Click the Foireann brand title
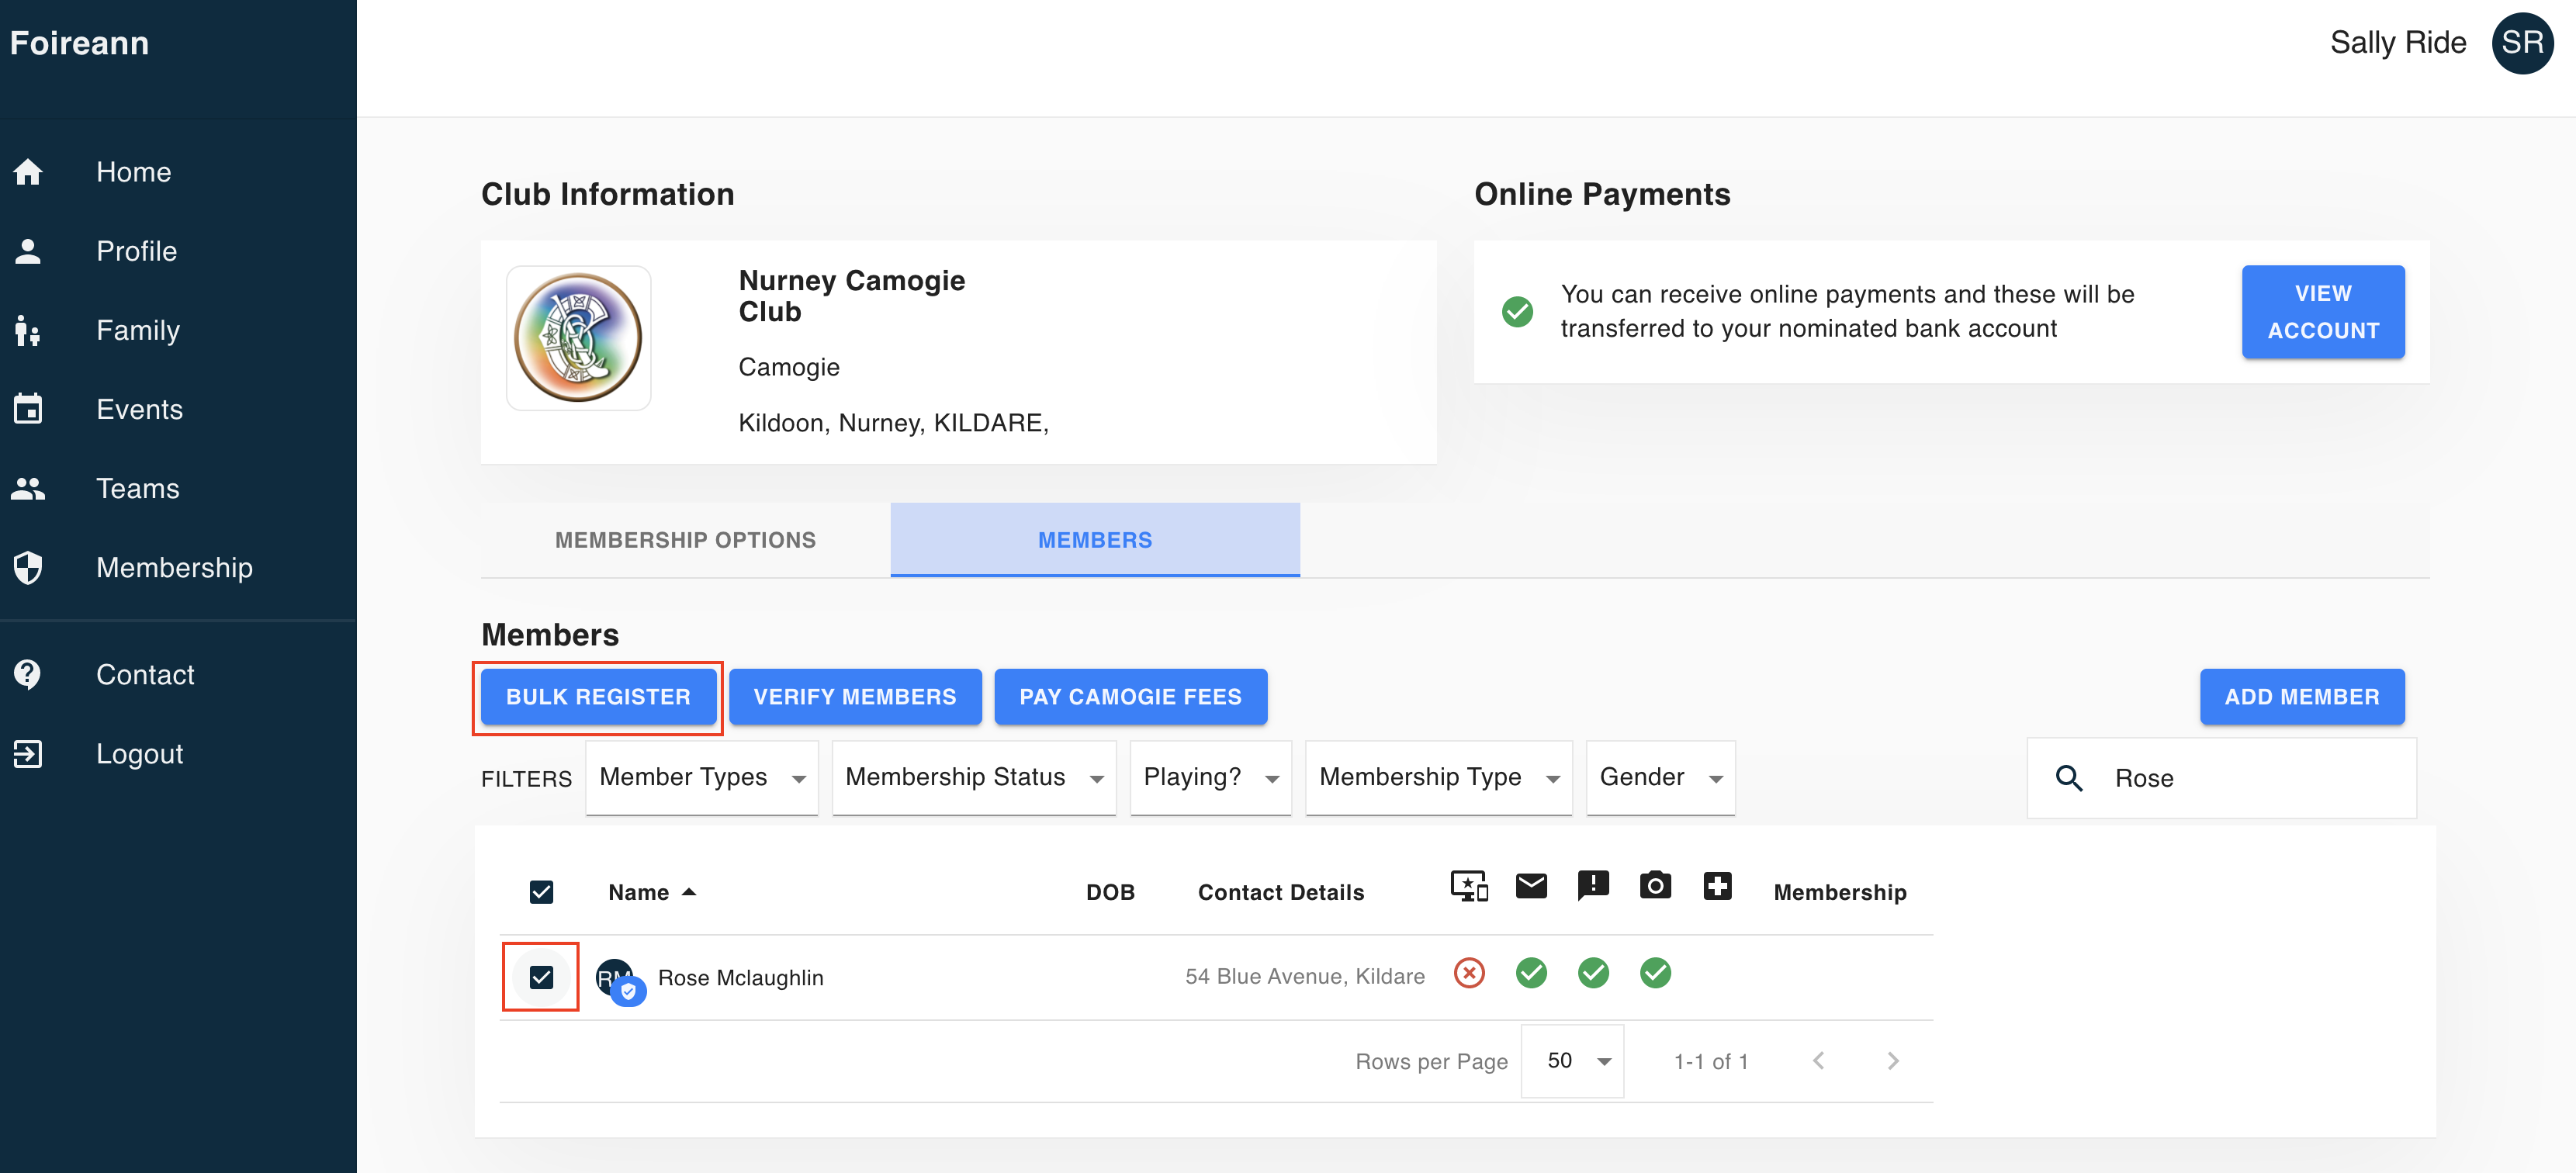Screen dimensions: 2576x1173 tap(80, 43)
